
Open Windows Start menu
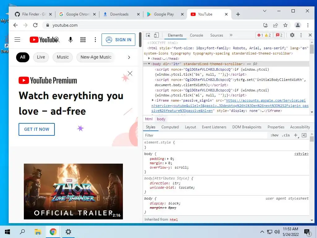pyautogui.click(x=7, y=232)
